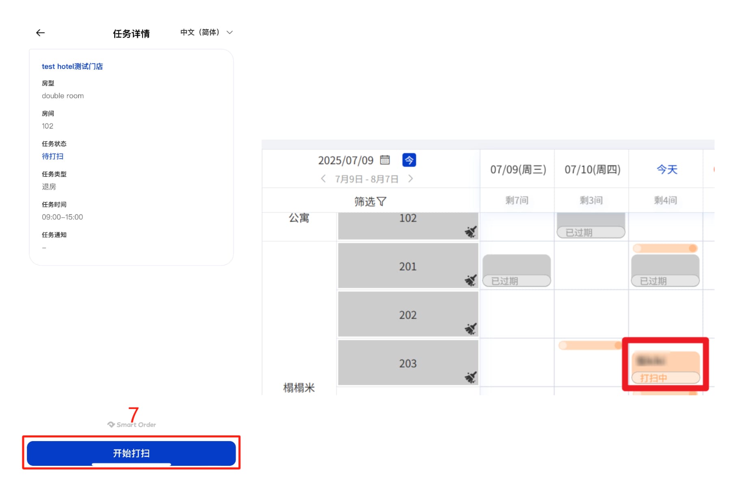Click the blue today shortcut icon

click(x=409, y=160)
